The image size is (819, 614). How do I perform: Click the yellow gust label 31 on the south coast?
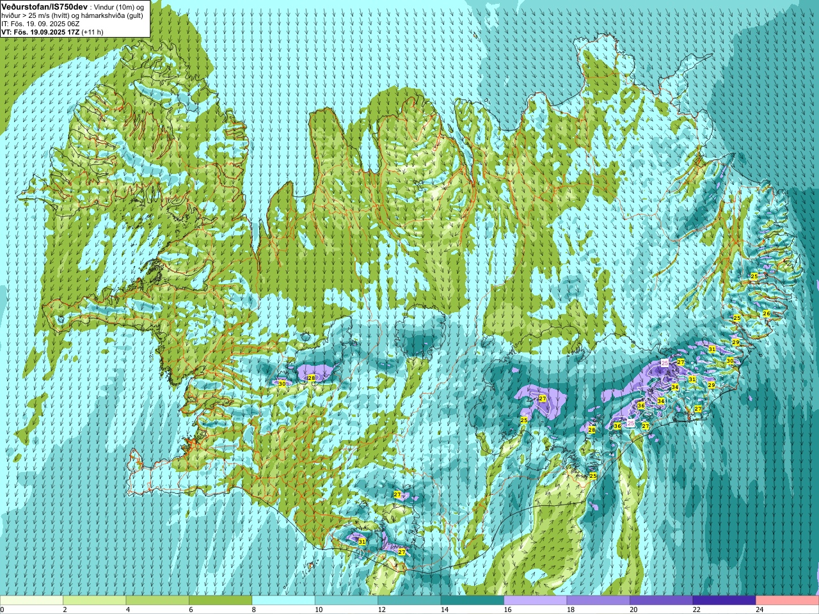(x=362, y=541)
